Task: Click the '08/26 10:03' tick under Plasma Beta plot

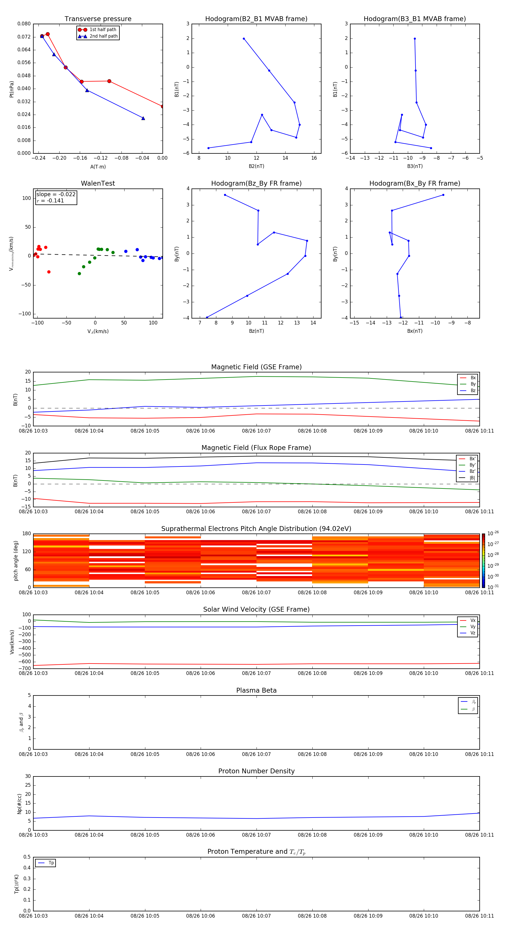Action: (33, 754)
